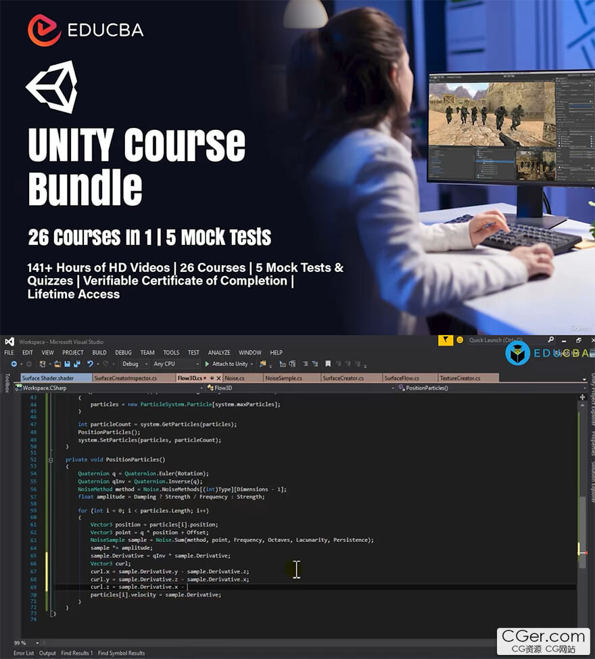Open the DEBUG menu
This screenshot has height=659, width=595.
click(x=123, y=353)
